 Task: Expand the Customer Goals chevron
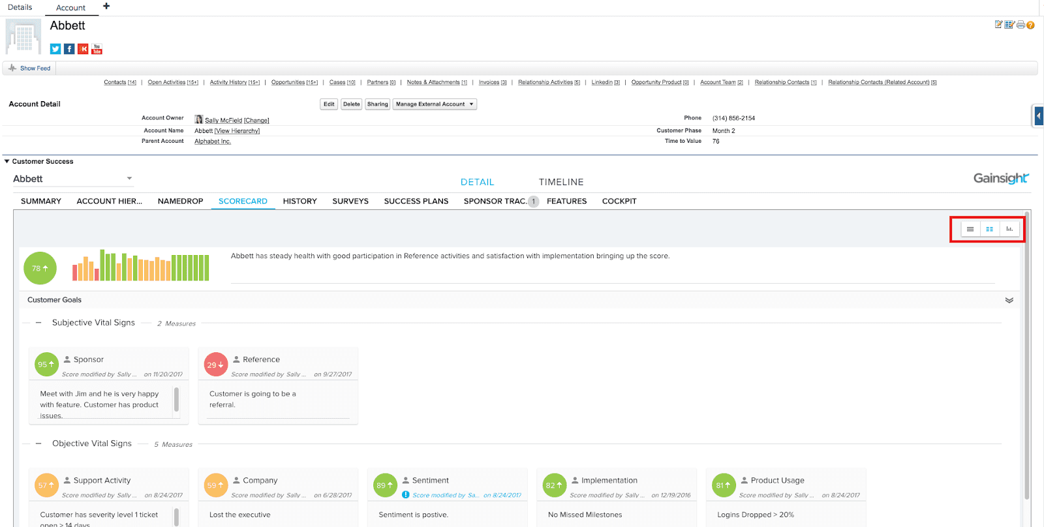point(1009,300)
